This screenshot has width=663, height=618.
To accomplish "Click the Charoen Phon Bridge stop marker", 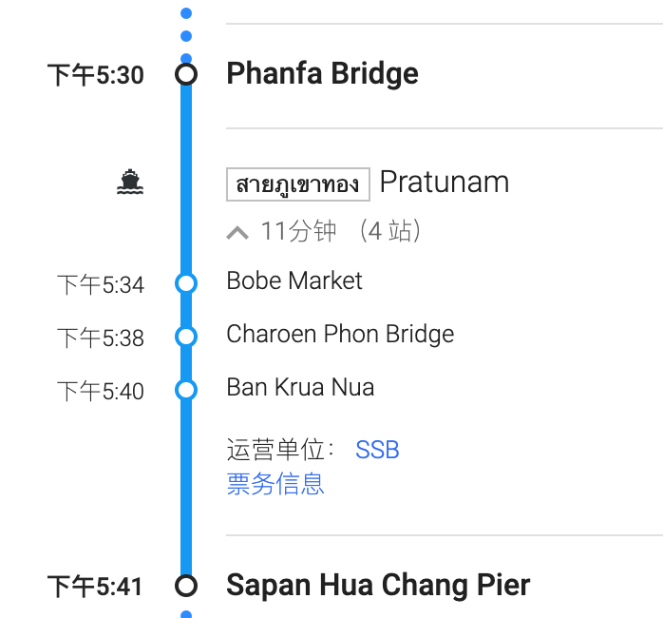I will coord(186,336).
